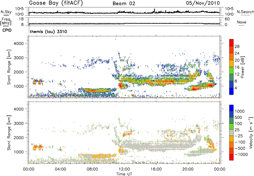The width and height of the screenshot is (254, 176).
Task: Click the "4" label on power colorbar
Action: coord(236,88)
